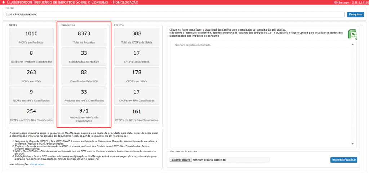This screenshot has width=369, height=178.
Task: Download the spreadsheet via the Excel icon
Action: [x=352, y=35]
